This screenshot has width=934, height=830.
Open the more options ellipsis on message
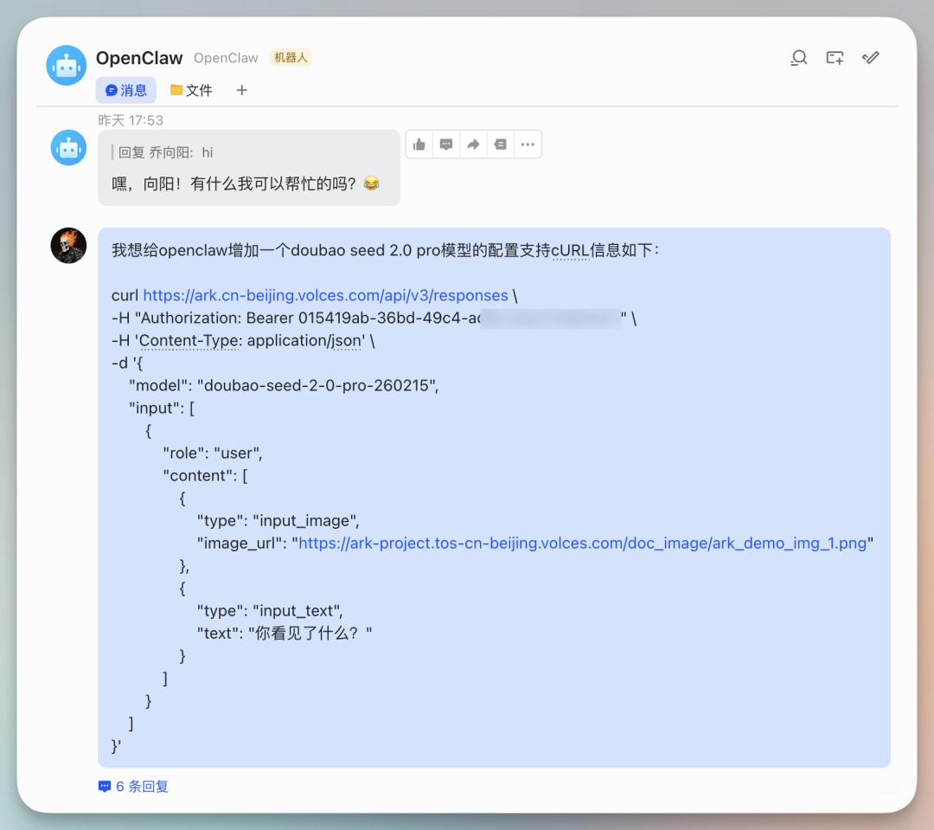click(528, 145)
